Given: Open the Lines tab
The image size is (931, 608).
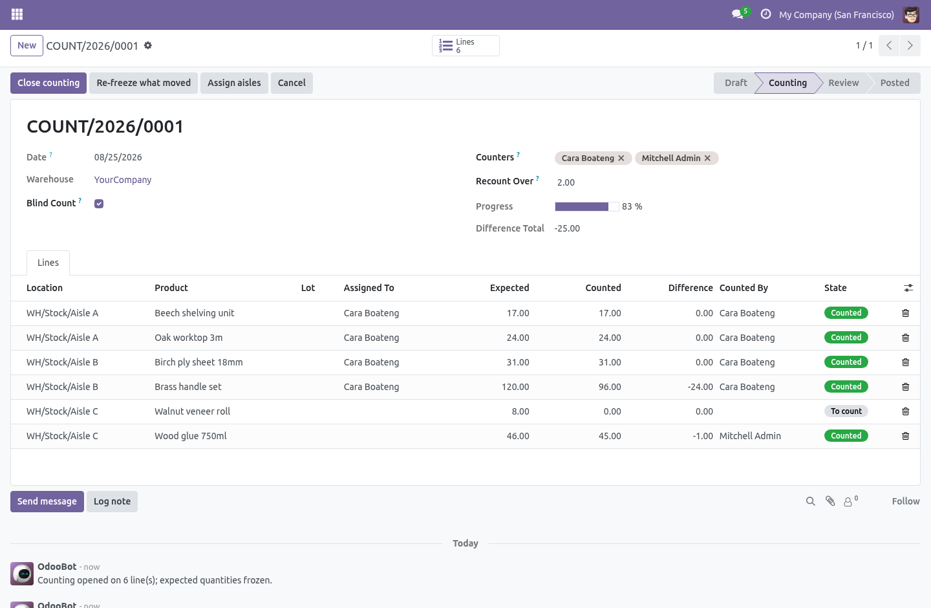Looking at the screenshot, I should tap(48, 263).
